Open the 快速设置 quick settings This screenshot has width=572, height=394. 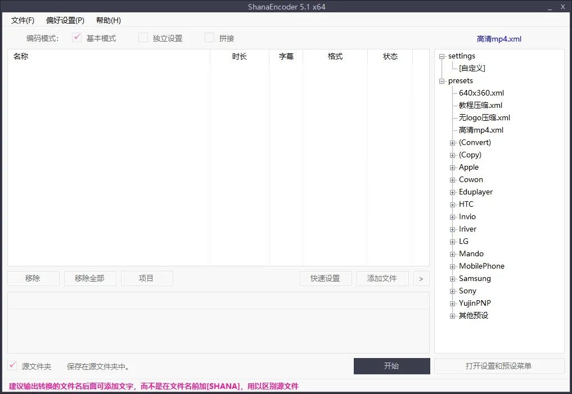(x=326, y=278)
